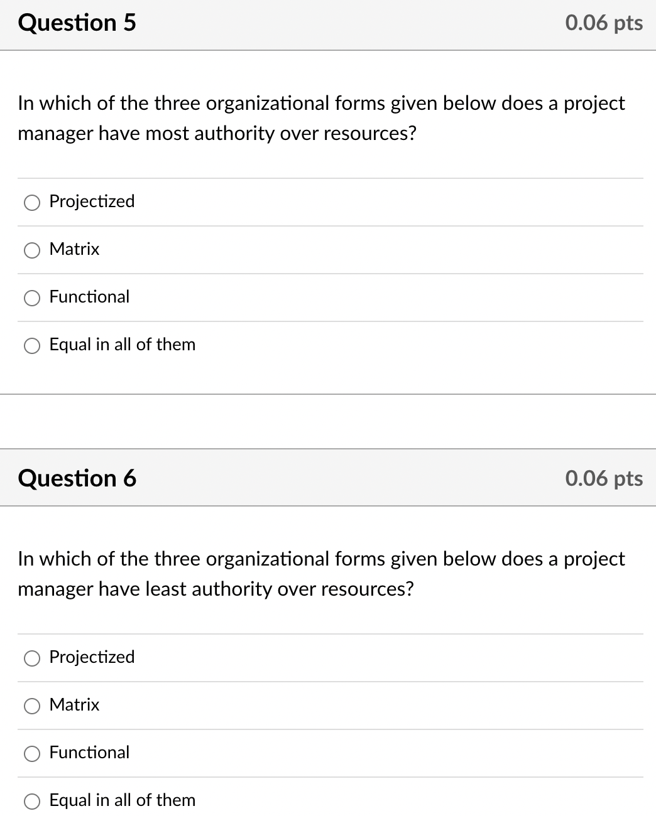This screenshot has width=656, height=816.
Task: Click the Equal in all of them row
Action: coord(251,345)
